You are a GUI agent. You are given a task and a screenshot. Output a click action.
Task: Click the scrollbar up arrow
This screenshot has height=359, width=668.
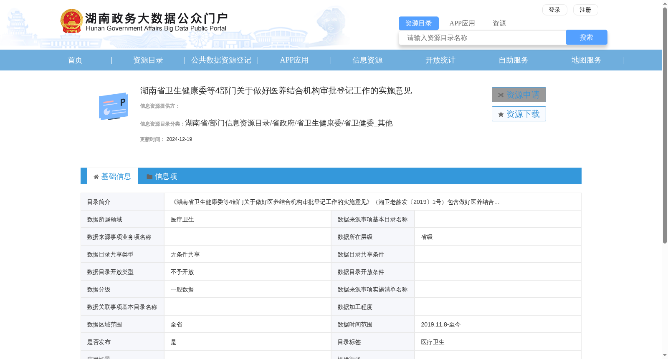(665, 3)
